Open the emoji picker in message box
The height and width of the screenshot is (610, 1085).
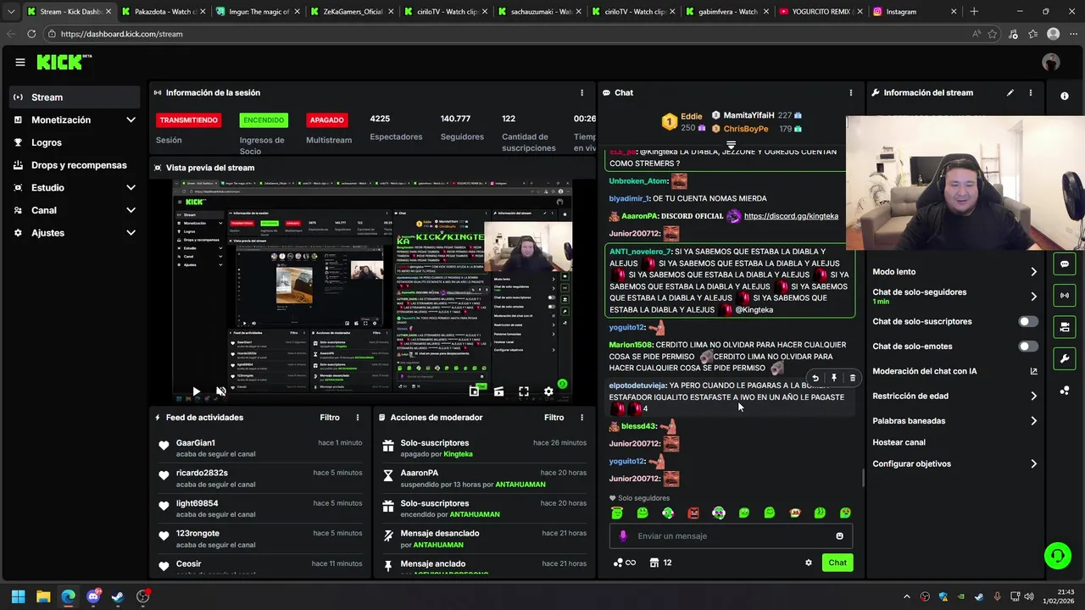840,535
